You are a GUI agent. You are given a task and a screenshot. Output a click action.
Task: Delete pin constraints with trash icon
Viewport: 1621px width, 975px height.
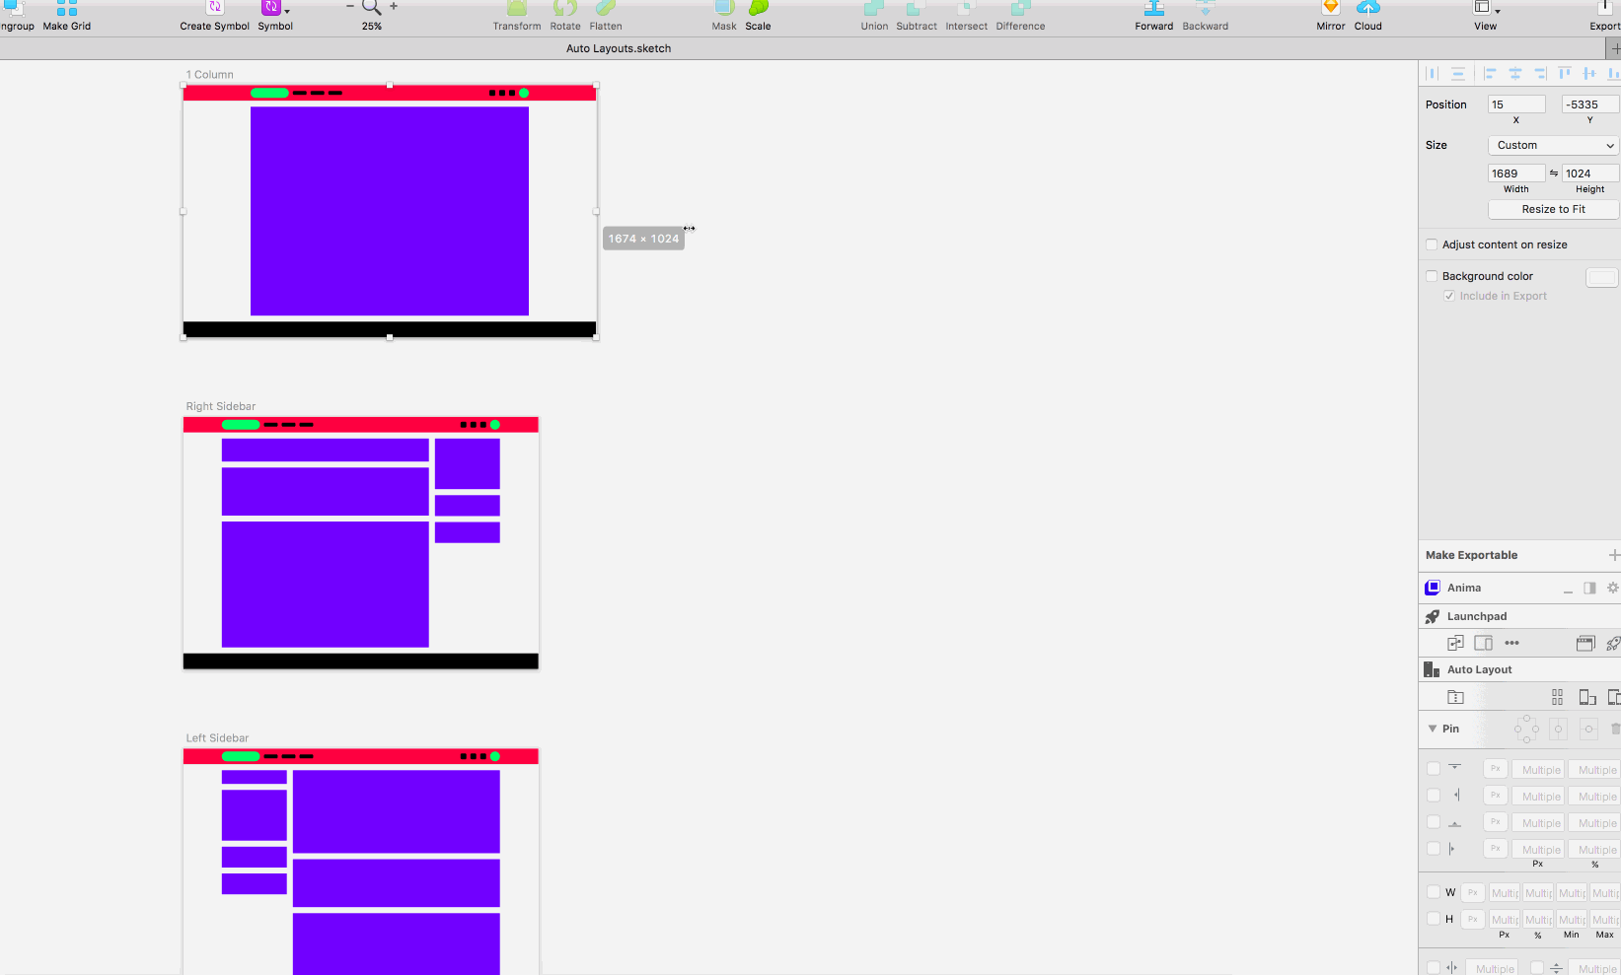1615,729
